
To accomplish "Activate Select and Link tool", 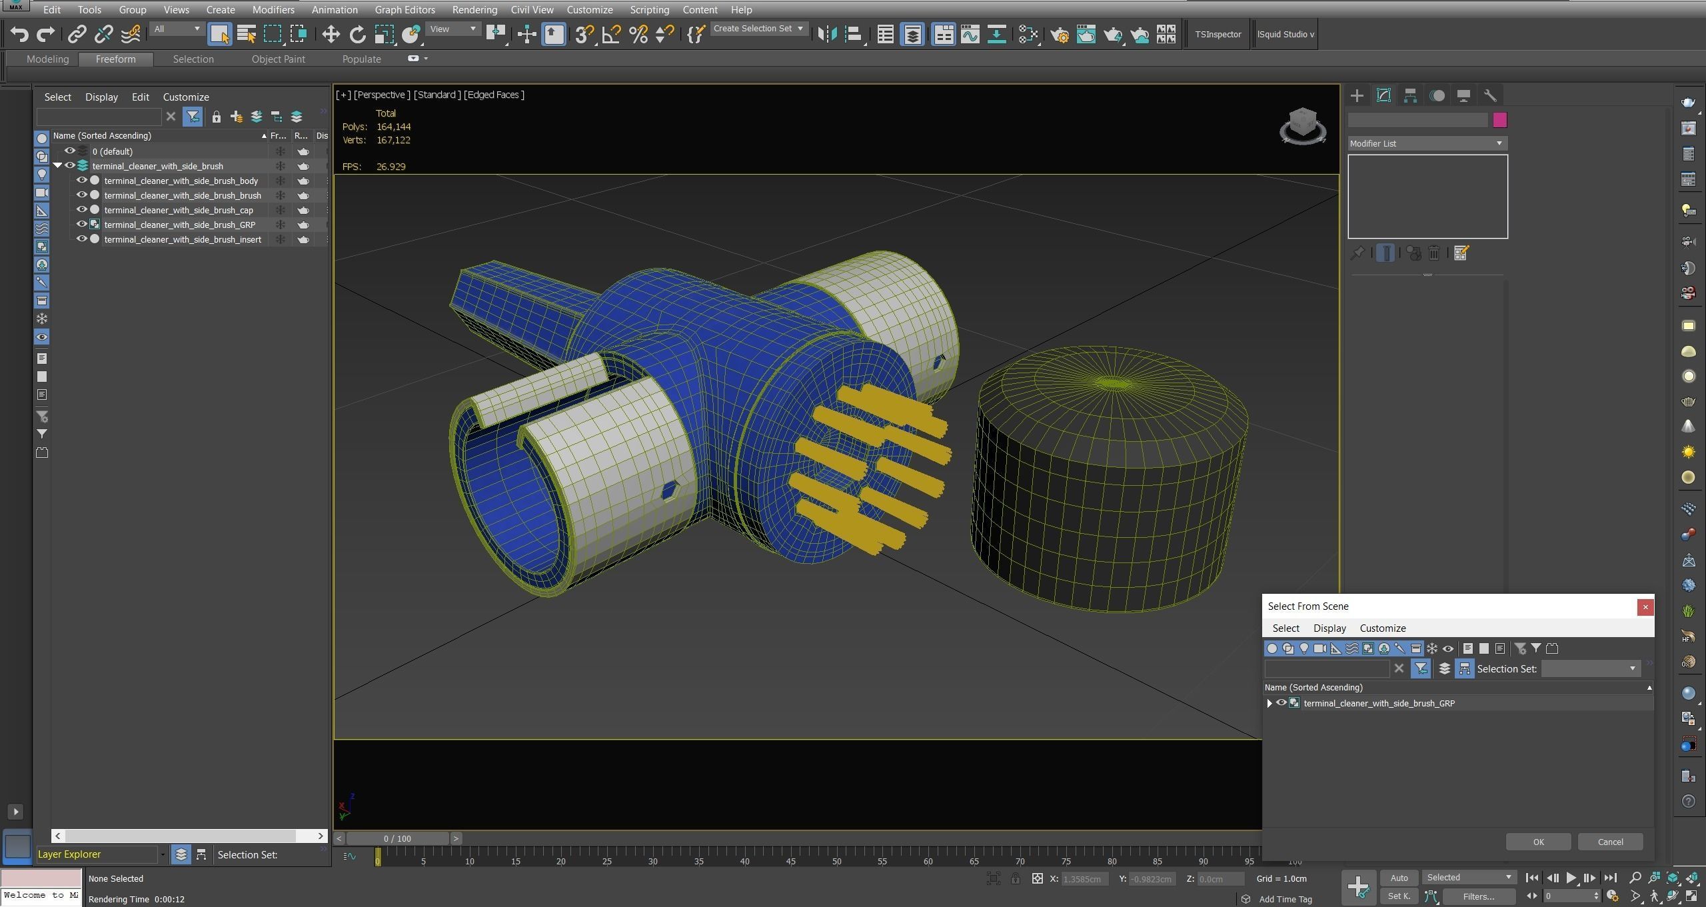I will tap(77, 34).
